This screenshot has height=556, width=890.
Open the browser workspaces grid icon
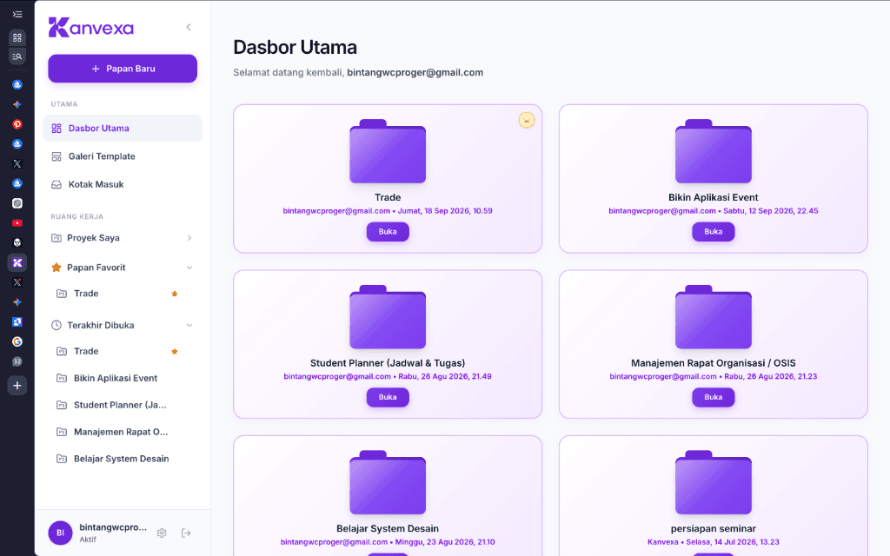(x=17, y=37)
